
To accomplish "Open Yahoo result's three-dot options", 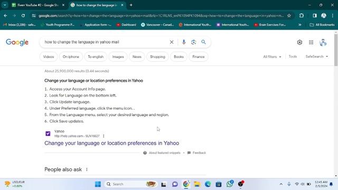I will tap(104, 136).
